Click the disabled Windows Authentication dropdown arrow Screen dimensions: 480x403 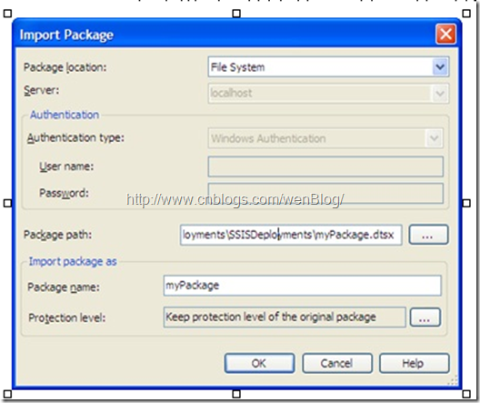pyautogui.click(x=434, y=138)
